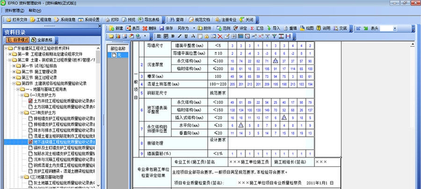Open 资料管理(Z) menu
Viewport: 421px width, 189px height.
pos(15,11)
